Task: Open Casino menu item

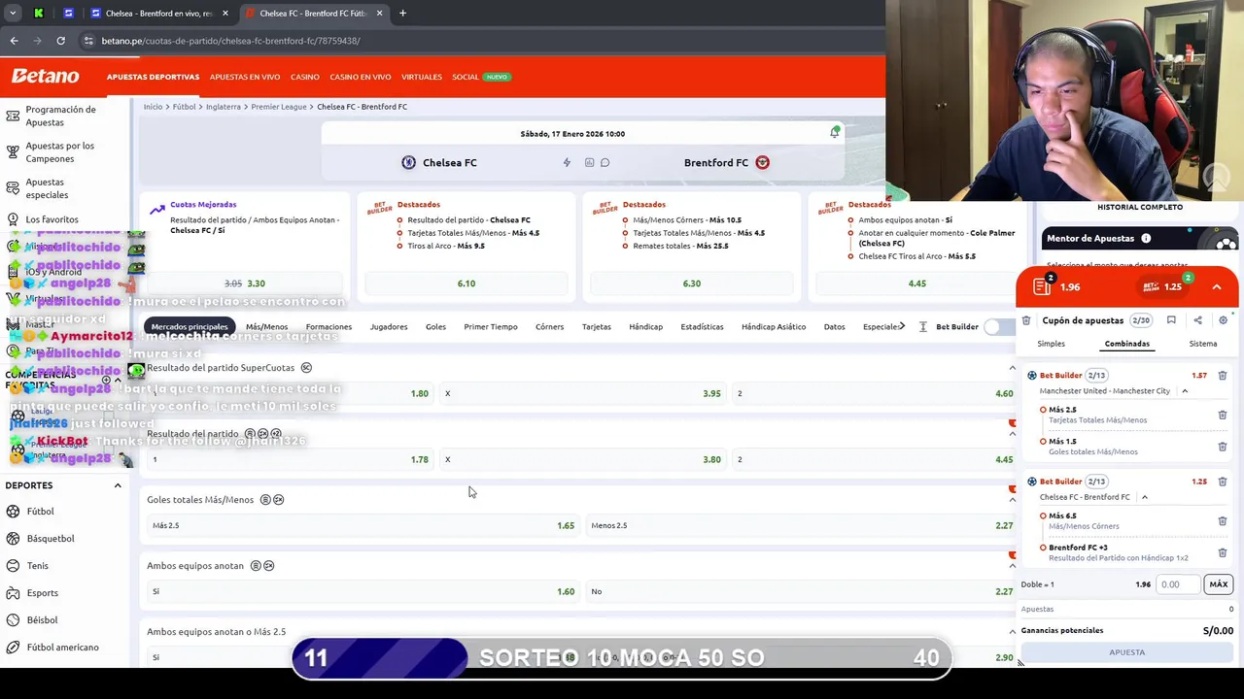Action: click(x=304, y=77)
